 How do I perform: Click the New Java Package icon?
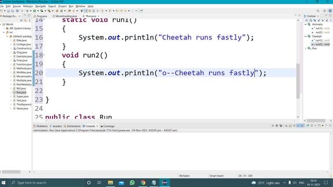57,11
